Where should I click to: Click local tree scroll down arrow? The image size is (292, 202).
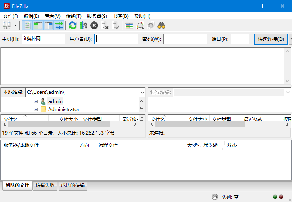point(142,108)
